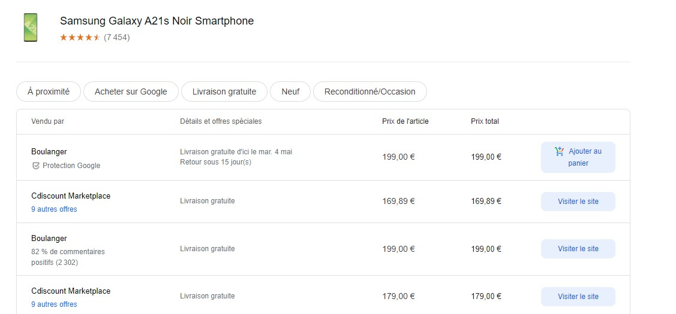Expand 9 autres offres under first Cdiscount
The image size is (676, 314).
pyautogui.click(x=54, y=209)
